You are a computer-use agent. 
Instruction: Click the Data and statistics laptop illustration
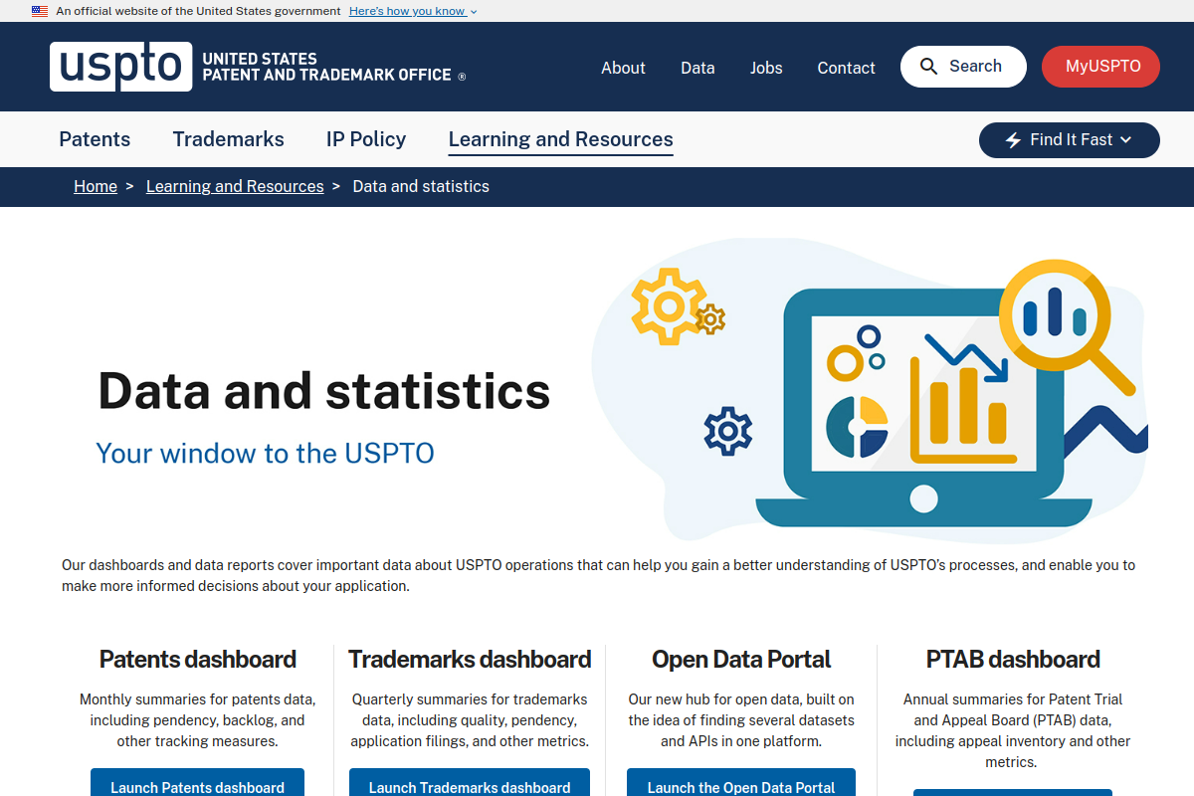coord(871,390)
